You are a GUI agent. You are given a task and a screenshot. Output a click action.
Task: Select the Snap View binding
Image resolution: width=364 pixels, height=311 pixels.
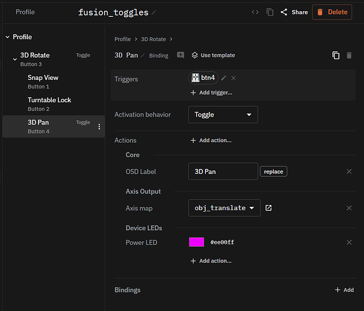pos(54,82)
